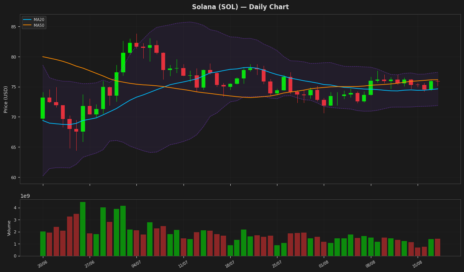Click the chart title Solana (SOL) — Daily Chart
The width and height of the screenshot is (464, 272).
(x=240, y=7)
